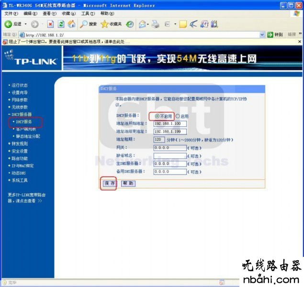The width and height of the screenshot is (304, 287).
Task: Open the 工具(T) menu
Action: 88,13
